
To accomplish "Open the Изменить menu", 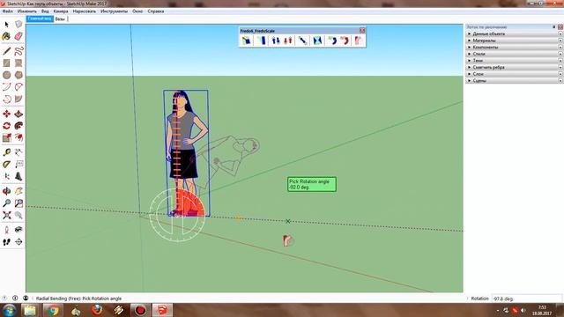I will coord(27,11).
